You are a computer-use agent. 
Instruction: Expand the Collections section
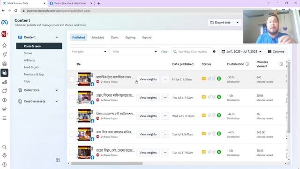57,90
